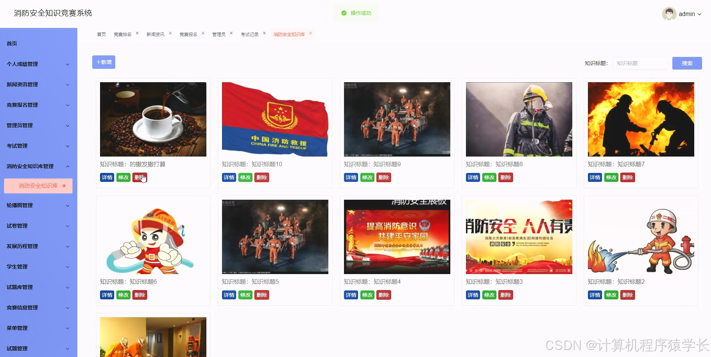Close the 新闻资讯 tab with its X
This screenshot has height=357, width=711.
pos(170,33)
